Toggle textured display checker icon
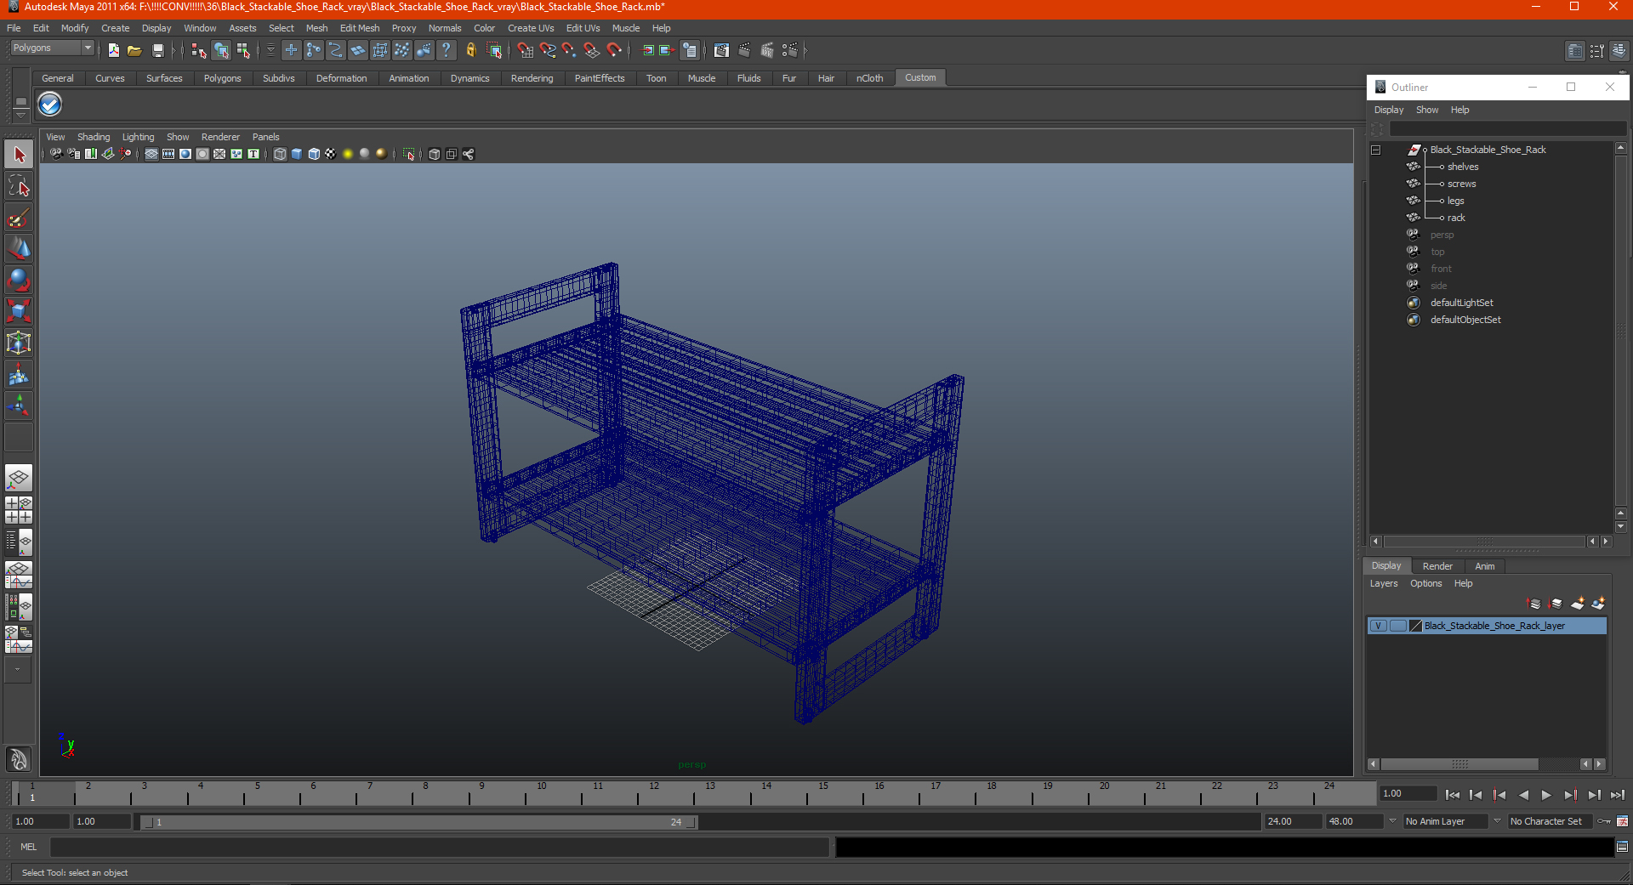 331,154
